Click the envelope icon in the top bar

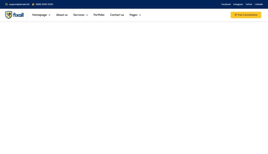[6, 4]
